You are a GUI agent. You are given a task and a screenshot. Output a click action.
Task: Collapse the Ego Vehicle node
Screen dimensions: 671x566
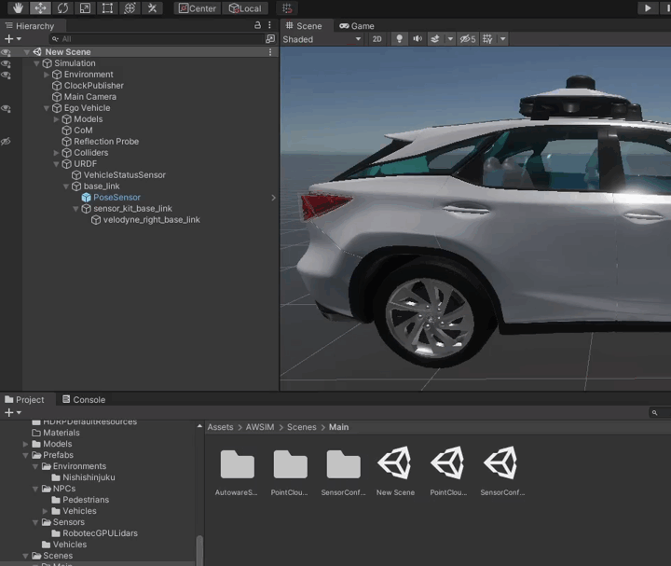47,108
